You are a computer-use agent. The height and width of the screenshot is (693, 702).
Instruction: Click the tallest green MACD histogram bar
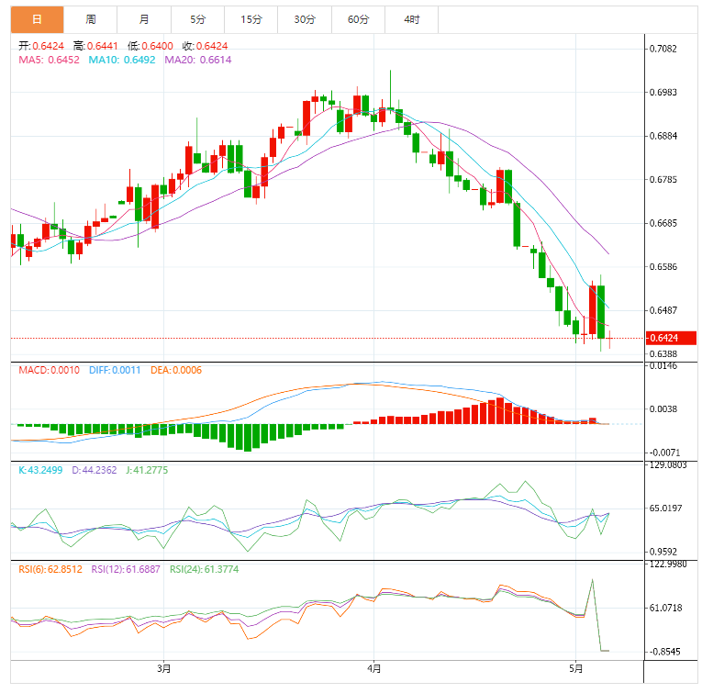248,438
